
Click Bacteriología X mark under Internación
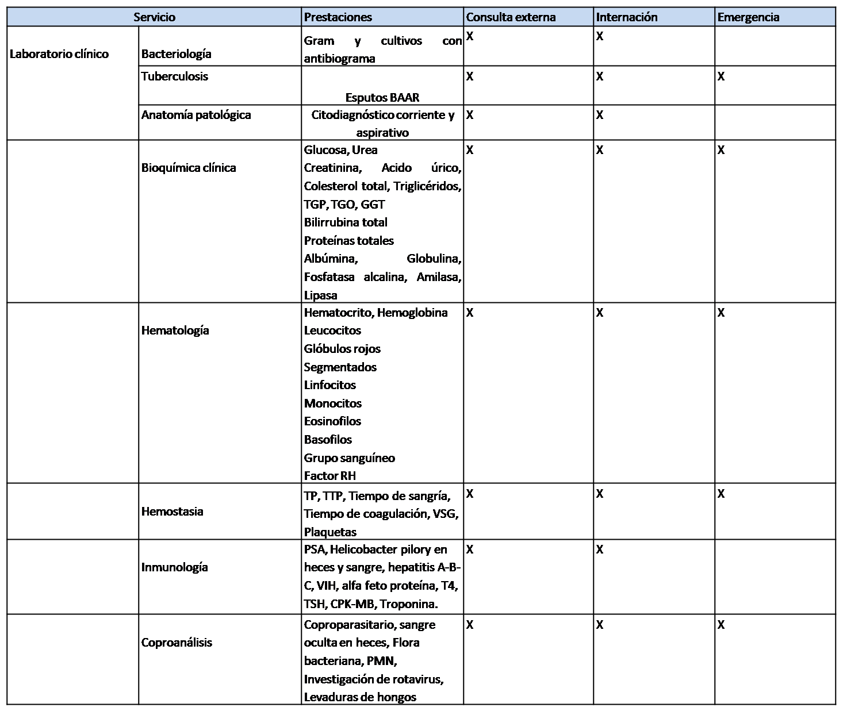coord(599,36)
